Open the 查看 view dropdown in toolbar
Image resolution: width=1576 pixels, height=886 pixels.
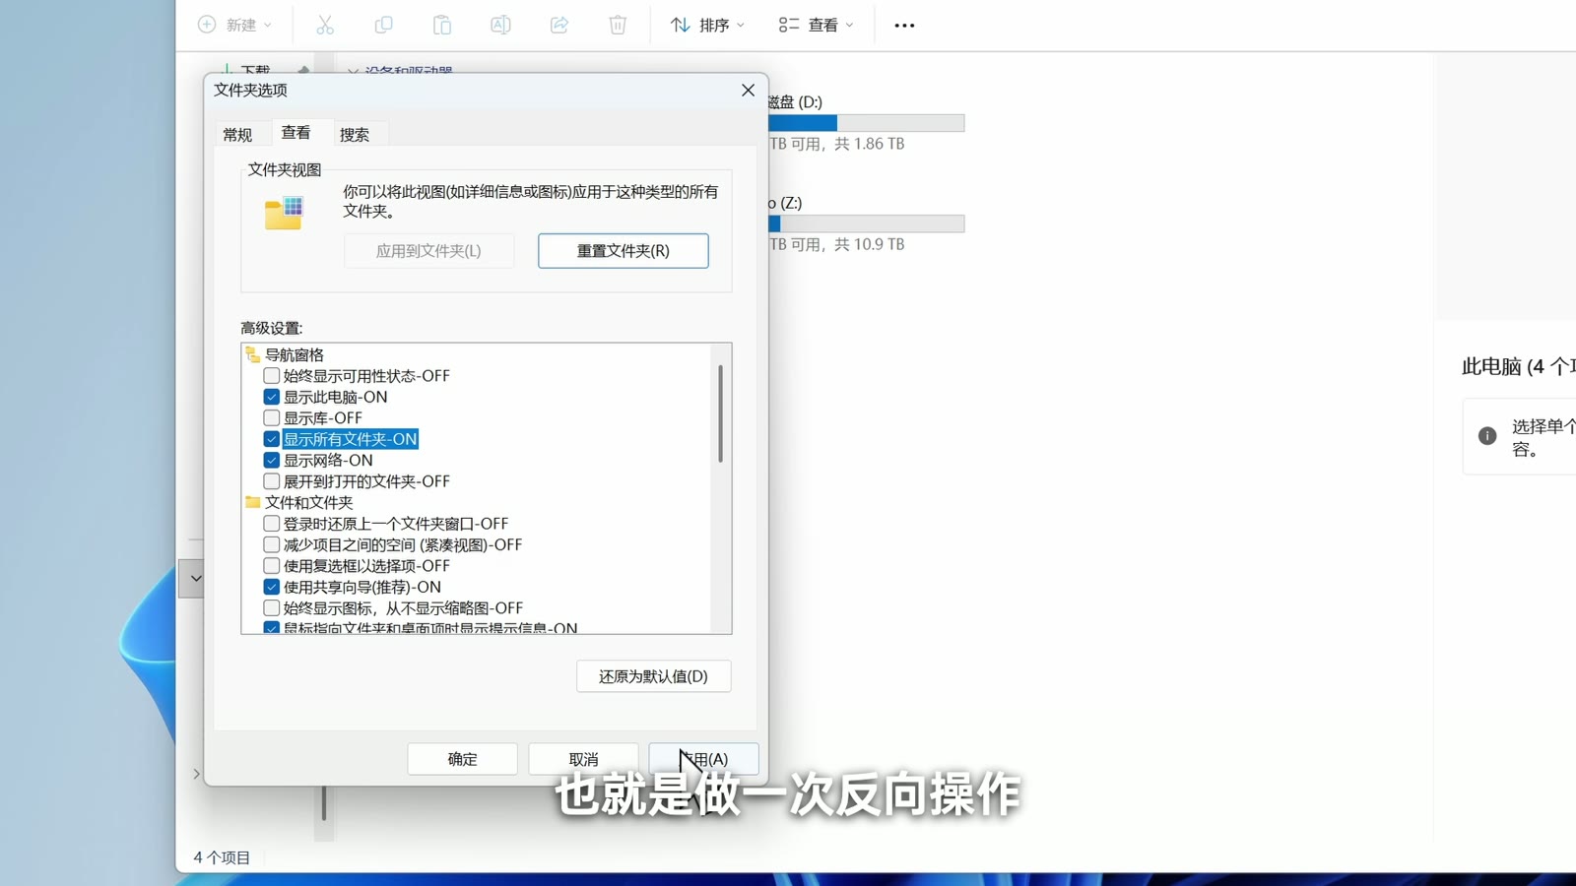point(816,25)
